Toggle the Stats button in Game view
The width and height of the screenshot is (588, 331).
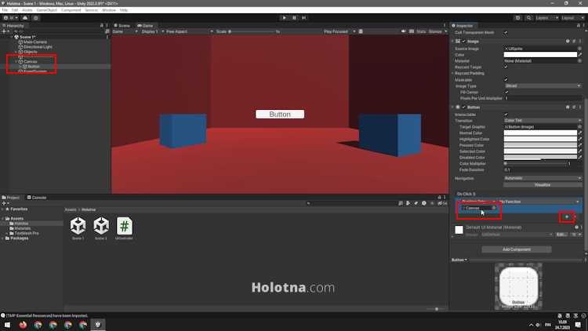click(421, 31)
